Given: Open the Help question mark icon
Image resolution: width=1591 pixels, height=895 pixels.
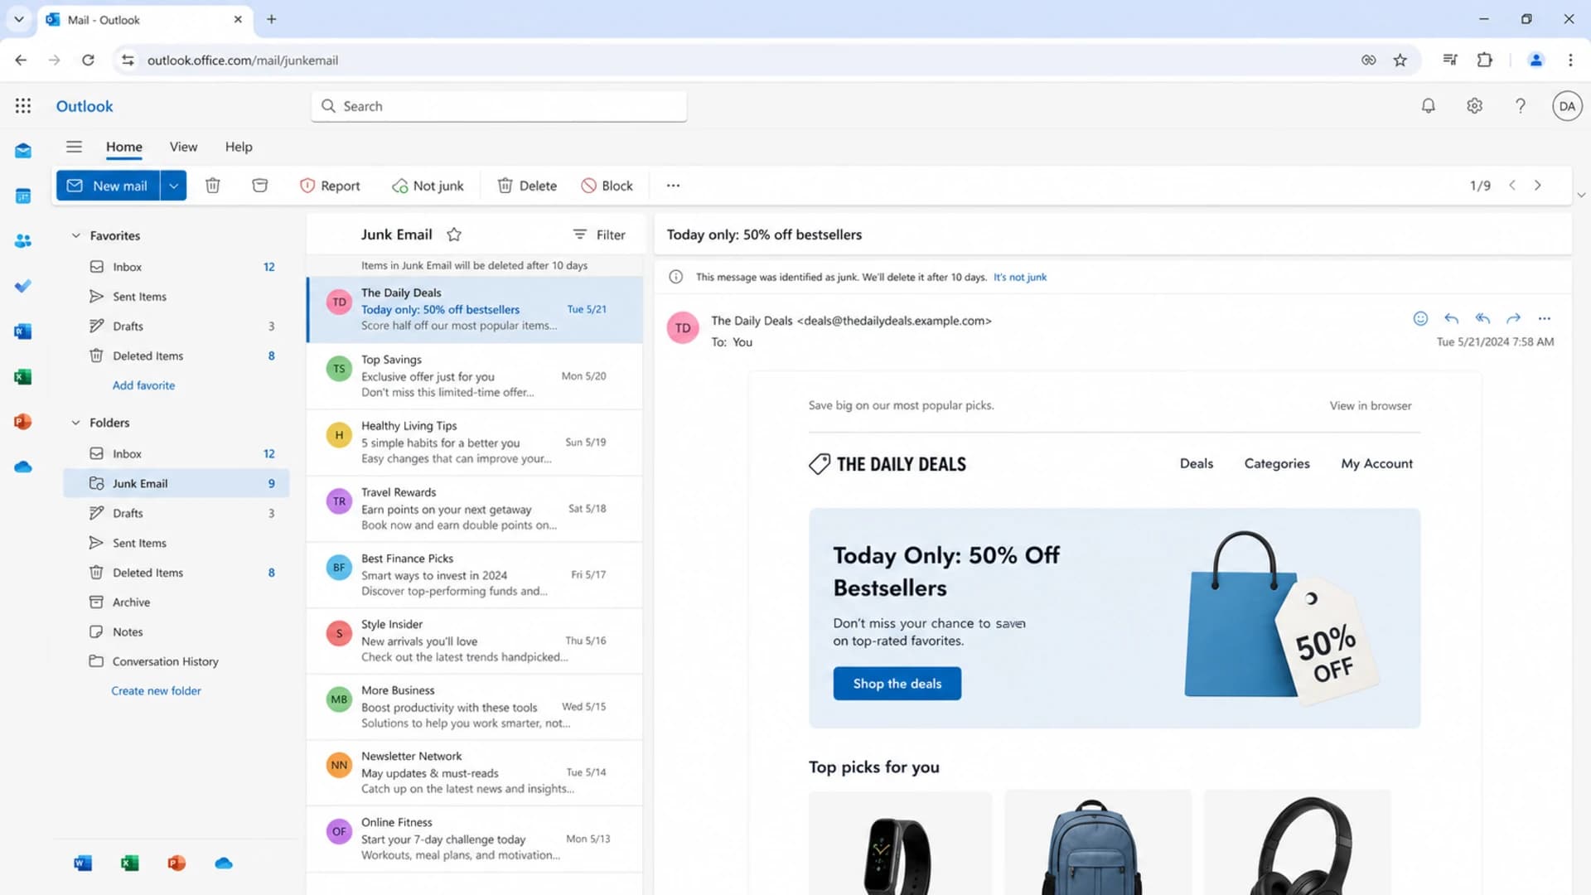Looking at the screenshot, I should [1521, 106].
